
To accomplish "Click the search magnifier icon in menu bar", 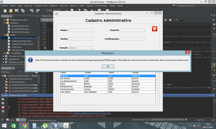I will [x=174, y=6].
